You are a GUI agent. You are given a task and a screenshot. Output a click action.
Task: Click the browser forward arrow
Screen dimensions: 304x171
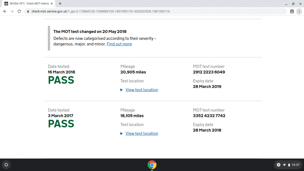coord(12,12)
